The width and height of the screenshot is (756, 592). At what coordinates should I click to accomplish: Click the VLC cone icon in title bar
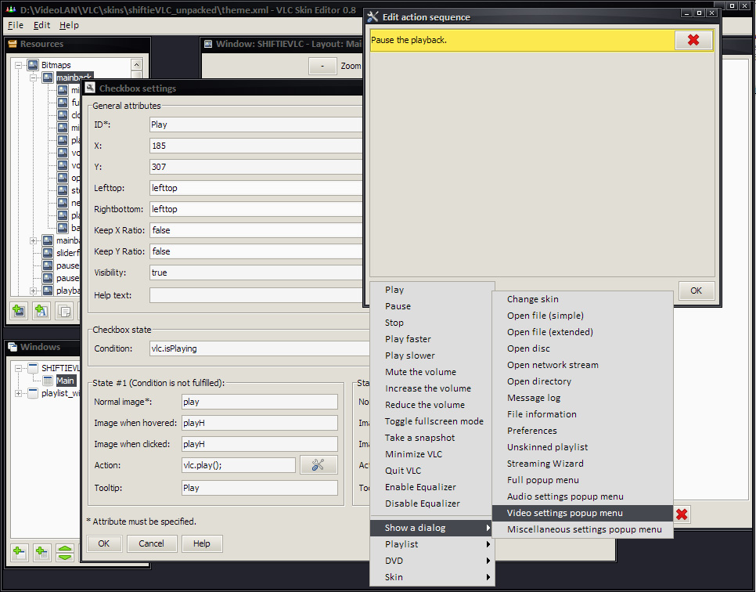pos(11,9)
